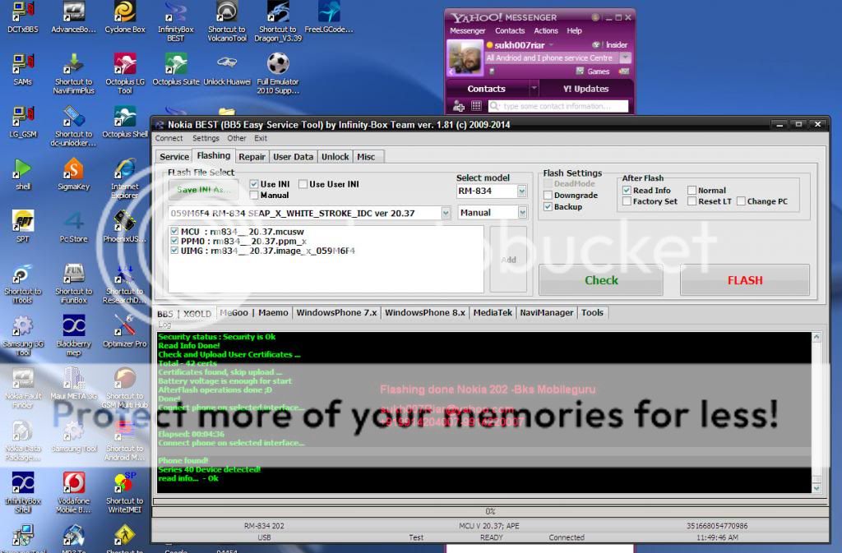This screenshot has height=553, width=842.
Task: Enable Factory Set after flash
Action: pos(627,201)
